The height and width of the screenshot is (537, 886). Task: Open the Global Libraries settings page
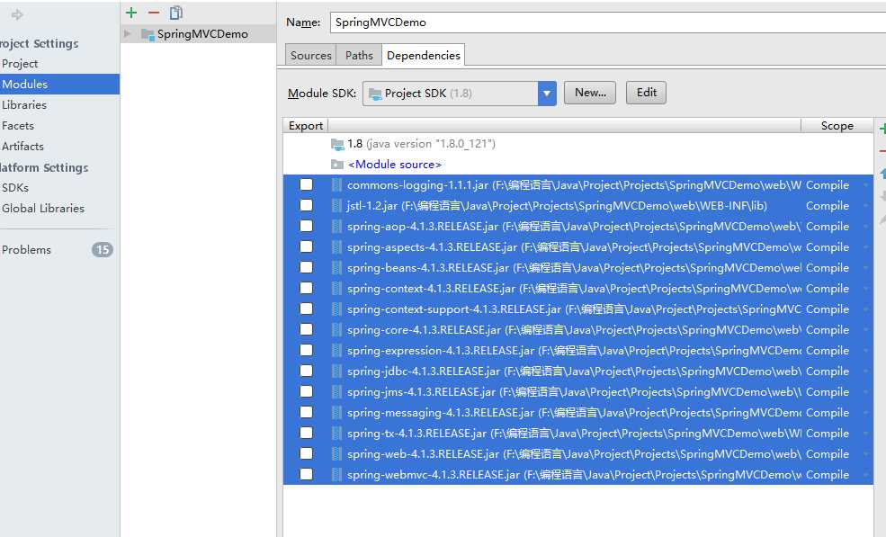[43, 209]
